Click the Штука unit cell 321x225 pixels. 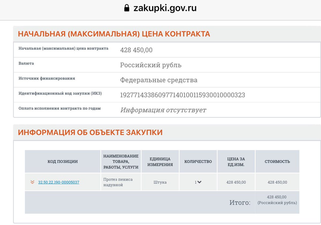160,182
